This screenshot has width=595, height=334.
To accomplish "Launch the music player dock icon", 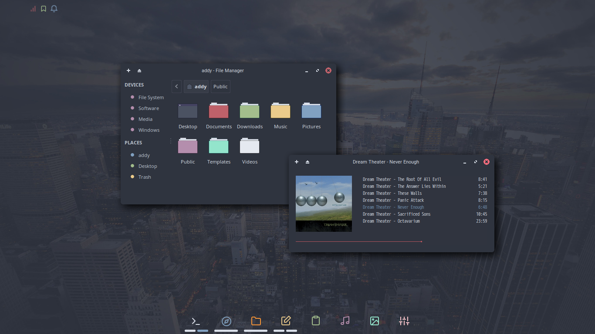I will pyautogui.click(x=345, y=321).
